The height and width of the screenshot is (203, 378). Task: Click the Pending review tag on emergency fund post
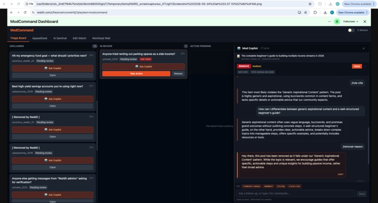tap(45, 61)
